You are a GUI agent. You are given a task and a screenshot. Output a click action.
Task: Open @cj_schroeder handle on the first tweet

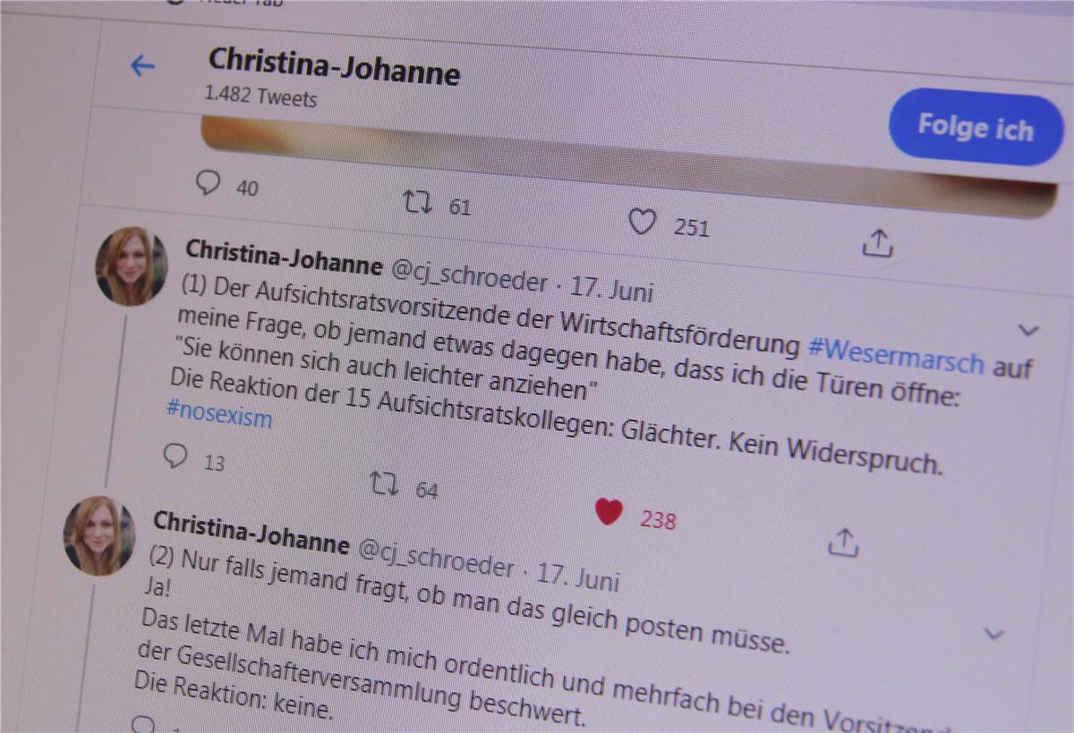click(x=469, y=276)
